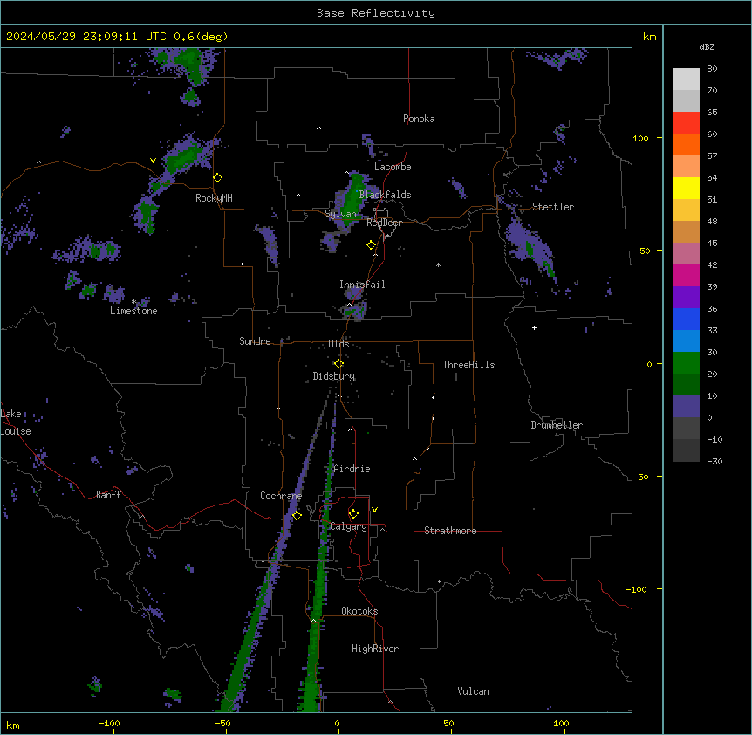752x735 pixels.
Task: Select the Ponoka town label
Action: click(x=419, y=119)
